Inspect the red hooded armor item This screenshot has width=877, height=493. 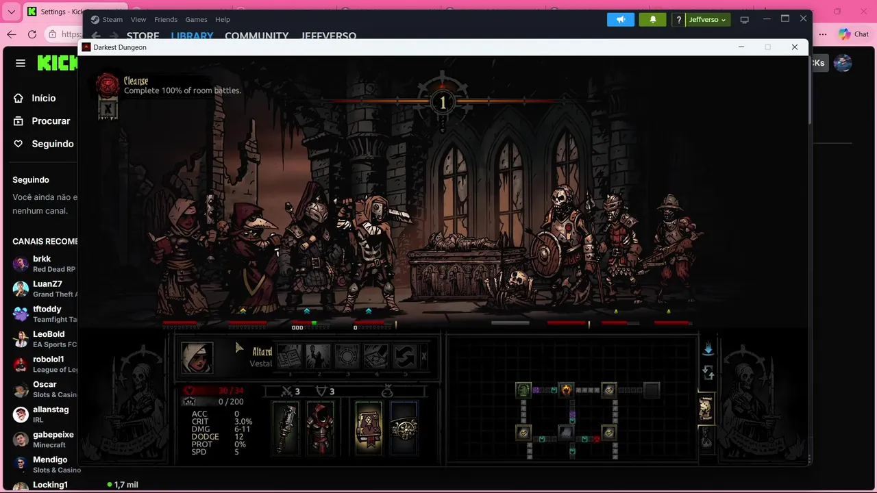click(320, 429)
